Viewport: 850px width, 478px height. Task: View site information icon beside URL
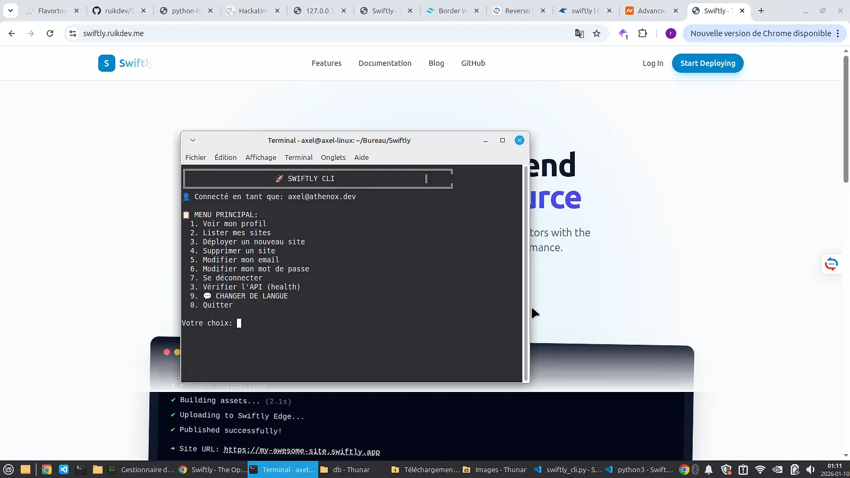click(x=73, y=33)
